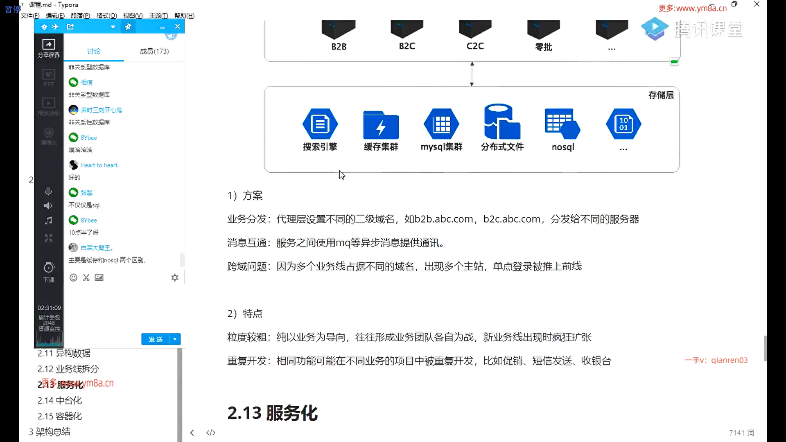Click the document vertical scrollbar thumb

pyautogui.click(x=765, y=348)
